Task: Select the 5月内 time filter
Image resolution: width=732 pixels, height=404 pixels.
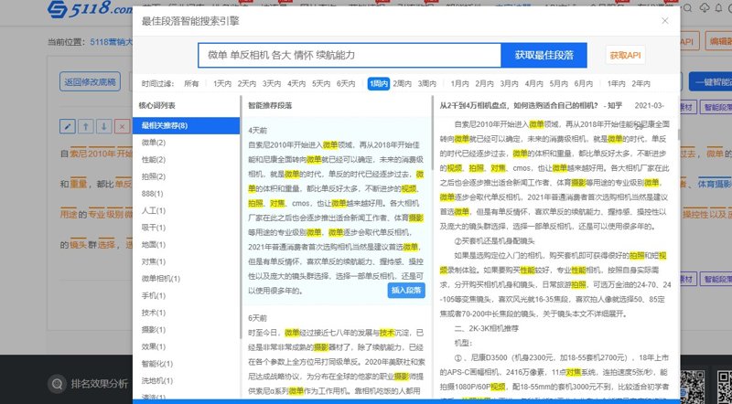Action: (x=558, y=83)
